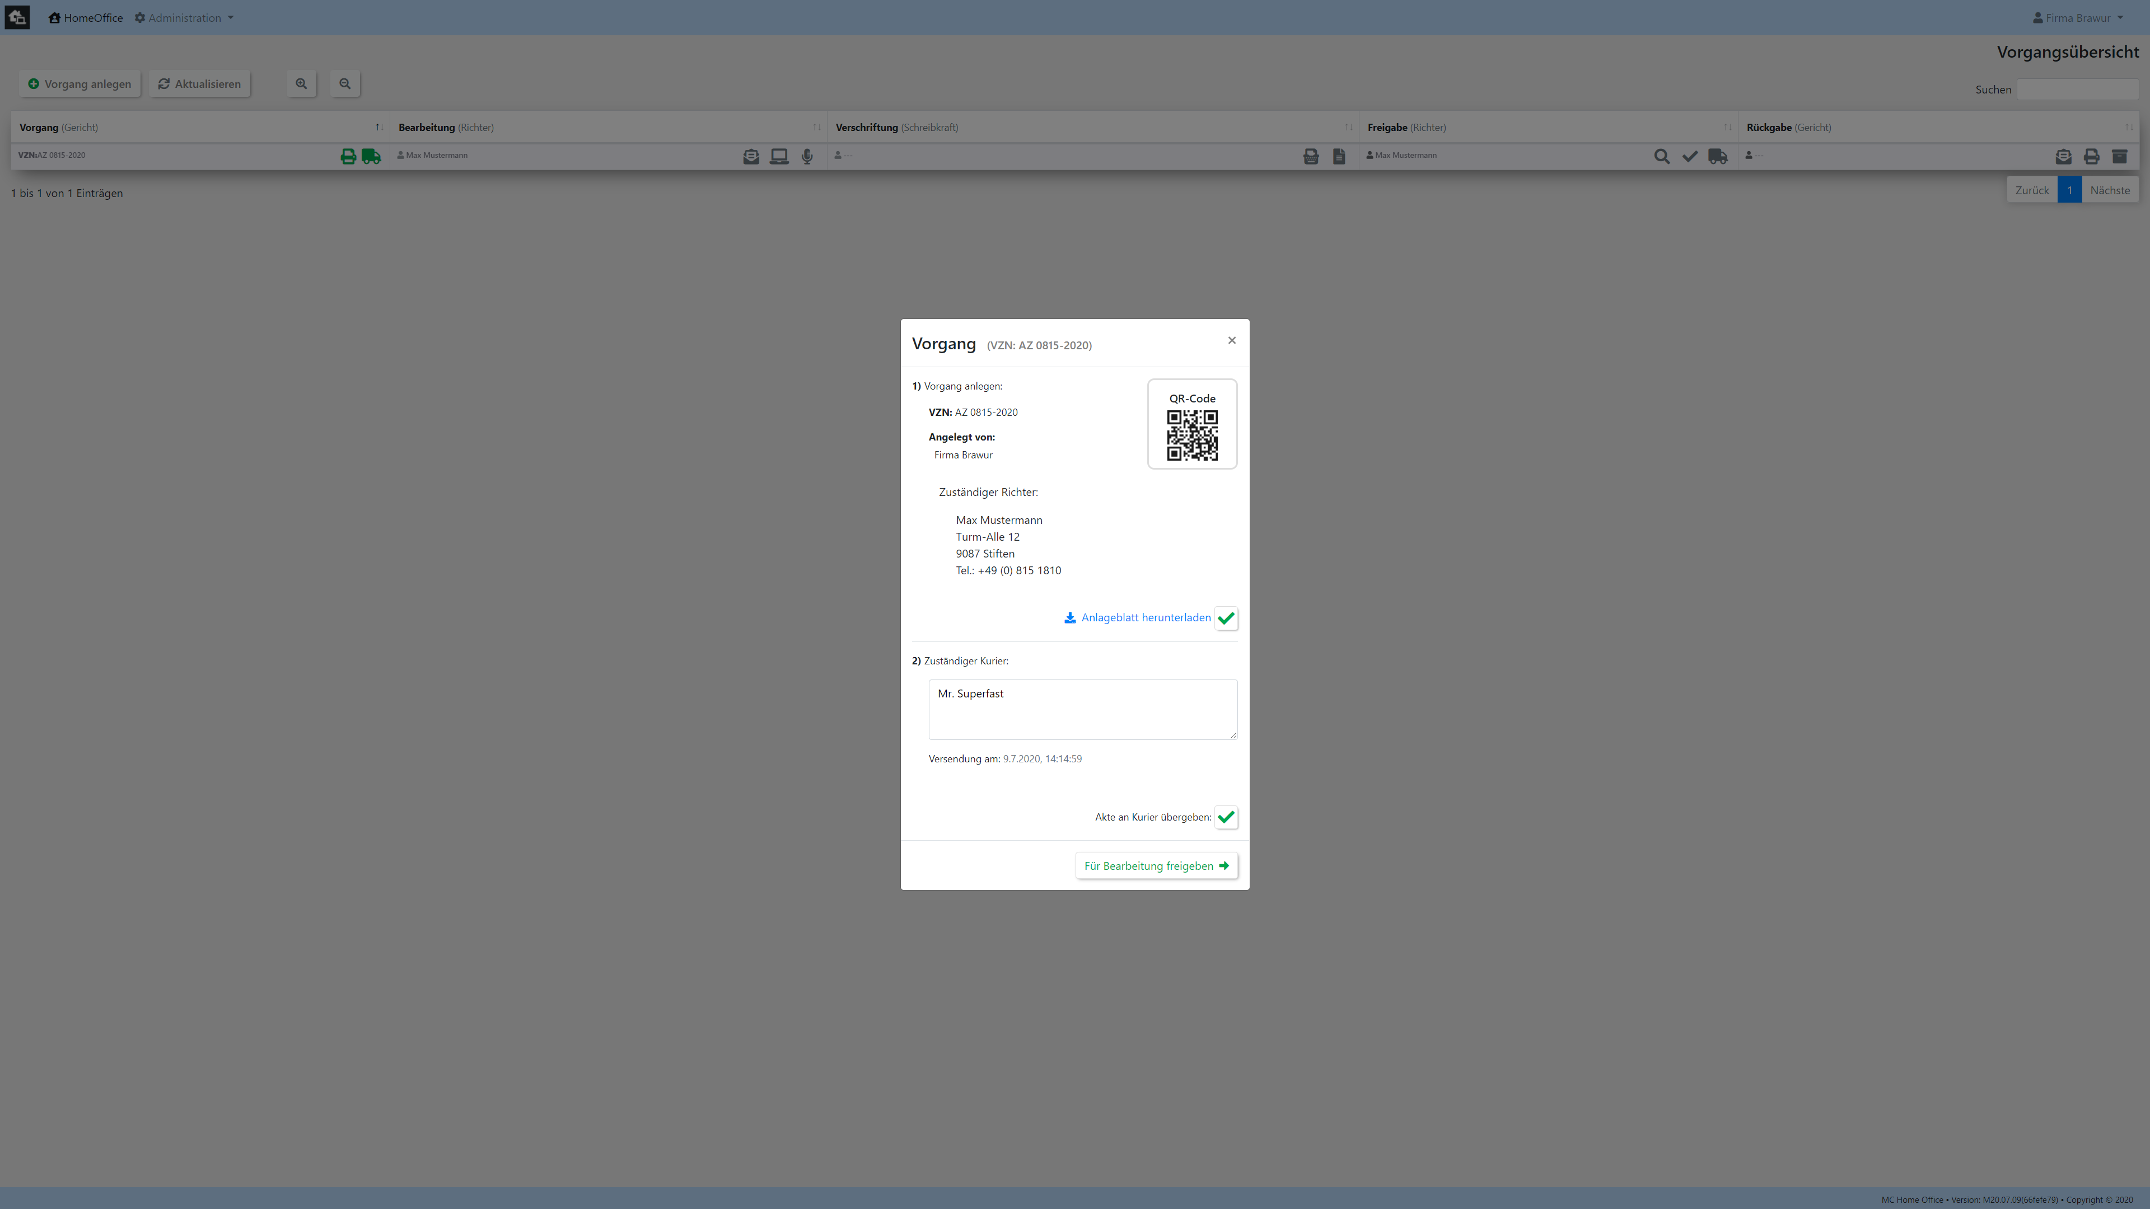Click the green truck icon in Vorgang column
This screenshot has width=2150, height=1209.
(x=371, y=156)
